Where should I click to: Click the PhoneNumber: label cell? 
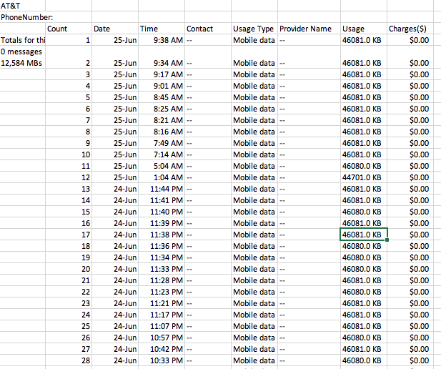pos(27,17)
